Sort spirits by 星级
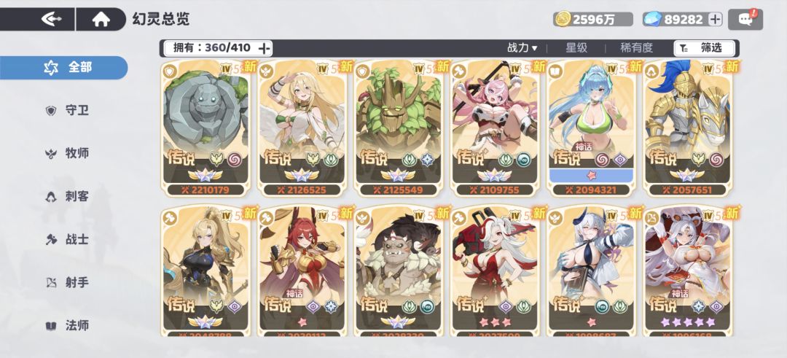Screen dimensions: 787x358 [576, 48]
